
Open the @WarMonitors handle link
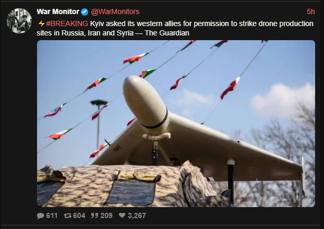tap(115, 11)
